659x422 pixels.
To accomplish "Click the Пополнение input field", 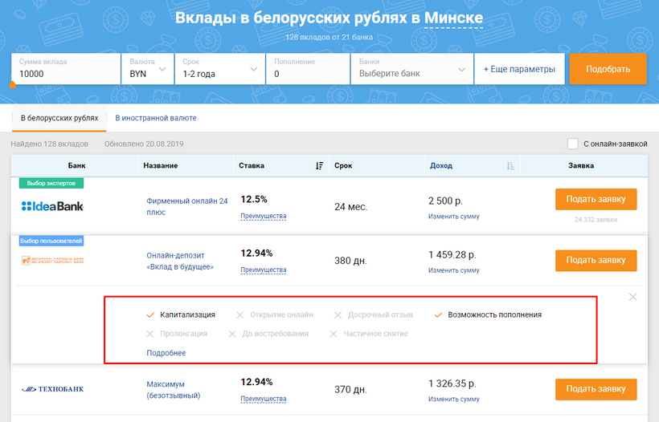I will point(307,74).
